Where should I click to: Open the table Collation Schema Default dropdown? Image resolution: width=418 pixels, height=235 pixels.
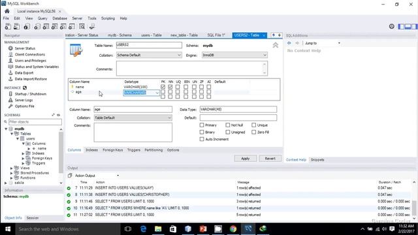point(149,55)
